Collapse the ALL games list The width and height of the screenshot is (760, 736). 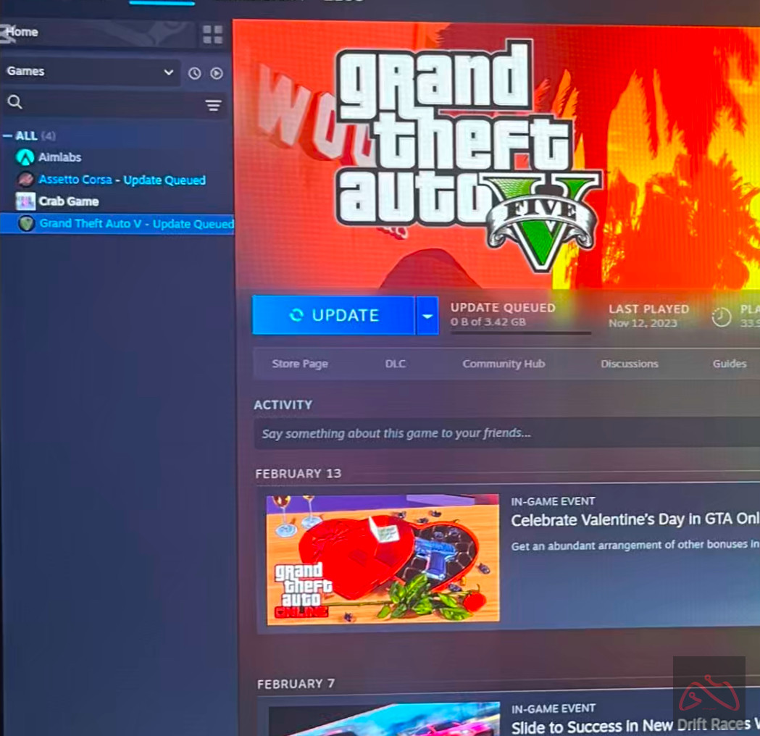point(8,136)
